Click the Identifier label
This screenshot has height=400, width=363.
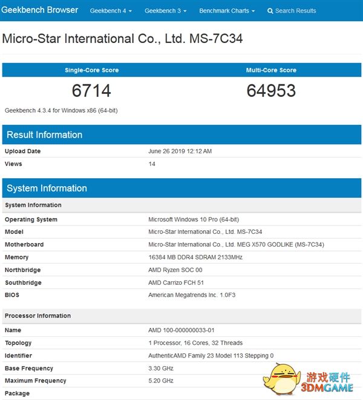tap(18, 356)
